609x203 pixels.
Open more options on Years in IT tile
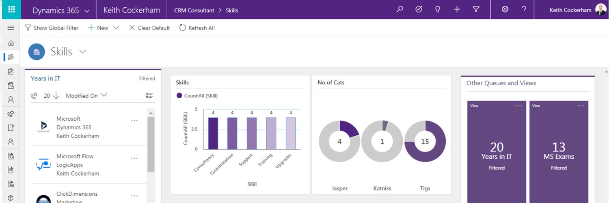coord(518,106)
